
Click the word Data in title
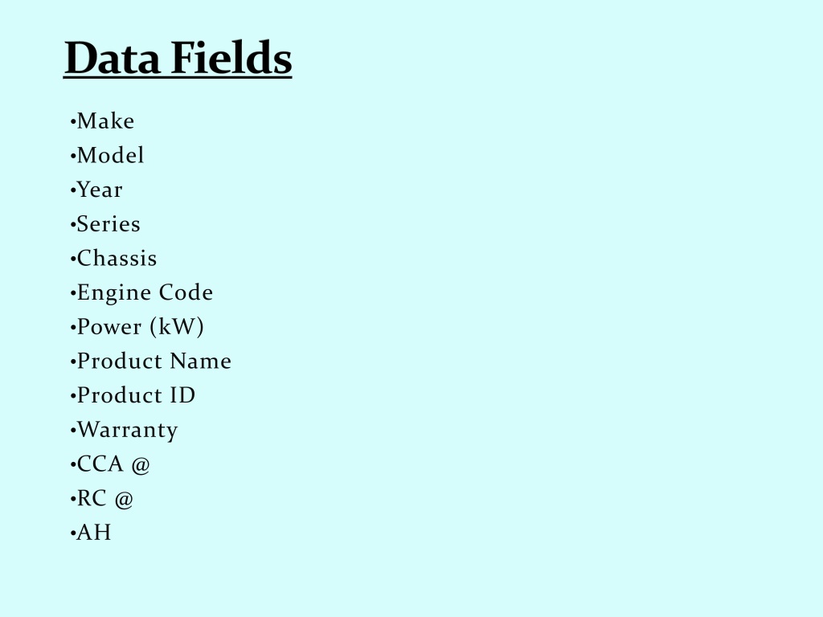pyautogui.click(x=112, y=58)
